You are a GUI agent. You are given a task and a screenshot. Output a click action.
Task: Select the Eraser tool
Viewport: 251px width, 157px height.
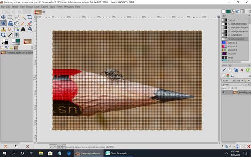[30, 23]
